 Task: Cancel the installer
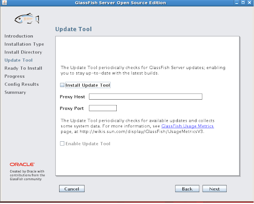(72, 189)
